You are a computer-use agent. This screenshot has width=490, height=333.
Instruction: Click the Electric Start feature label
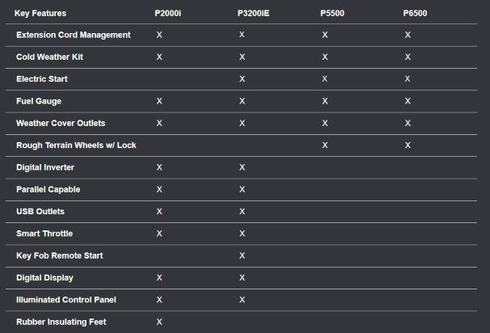(42, 79)
